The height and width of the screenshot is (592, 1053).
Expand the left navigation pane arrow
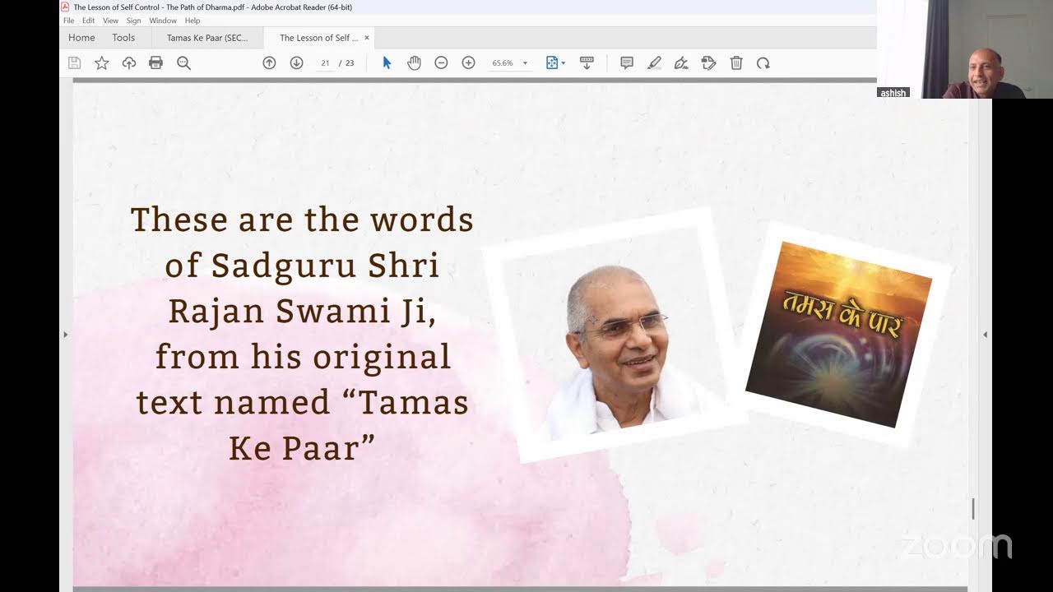coord(66,335)
